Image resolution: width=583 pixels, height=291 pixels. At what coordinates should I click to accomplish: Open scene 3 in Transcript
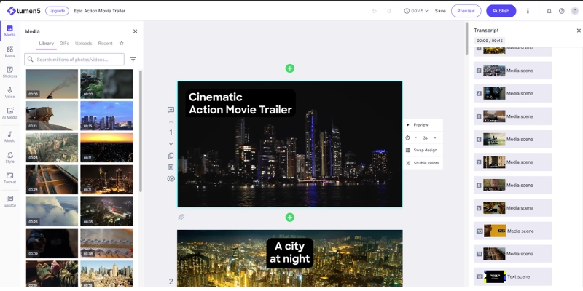click(x=512, y=71)
